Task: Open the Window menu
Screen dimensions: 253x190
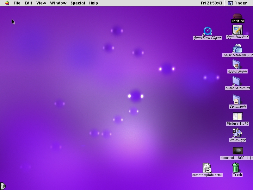Action: click(x=58, y=3)
